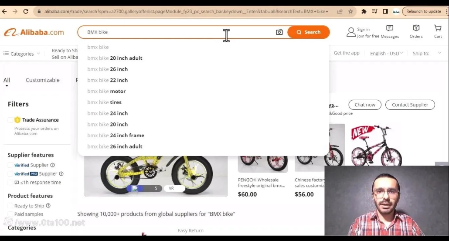The image size is (449, 241).
Task: Expand the Categories dropdown menu
Action: point(22,54)
